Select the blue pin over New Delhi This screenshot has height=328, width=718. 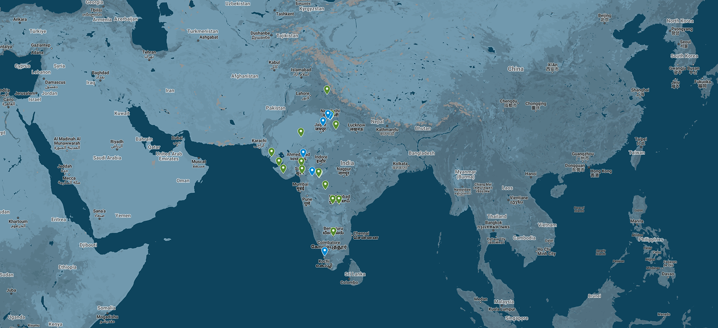point(328,114)
